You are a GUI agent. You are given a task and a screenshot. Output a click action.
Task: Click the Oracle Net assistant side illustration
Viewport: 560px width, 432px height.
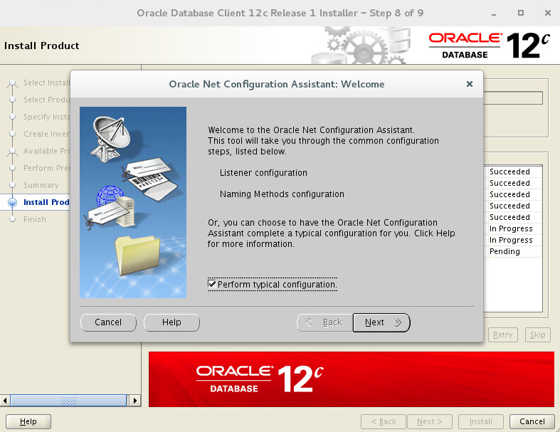tap(133, 202)
